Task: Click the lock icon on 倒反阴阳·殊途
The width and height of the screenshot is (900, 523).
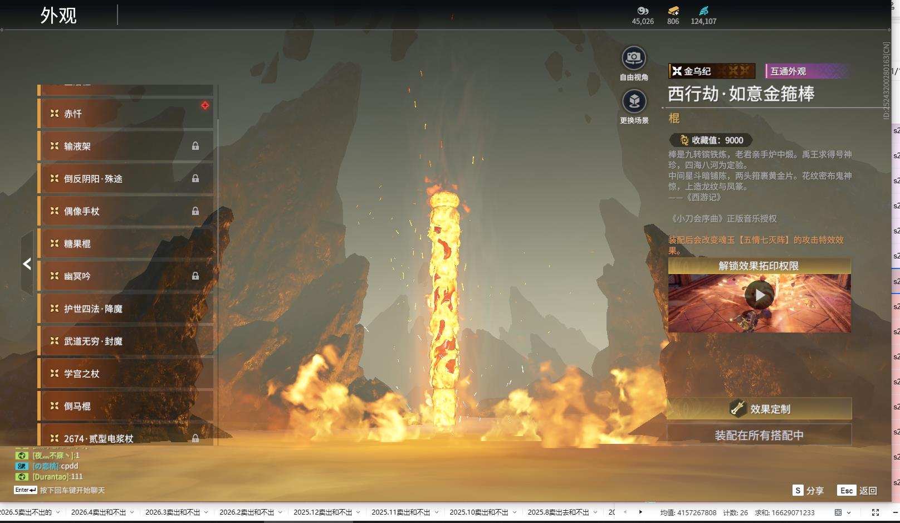Action: tap(195, 178)
